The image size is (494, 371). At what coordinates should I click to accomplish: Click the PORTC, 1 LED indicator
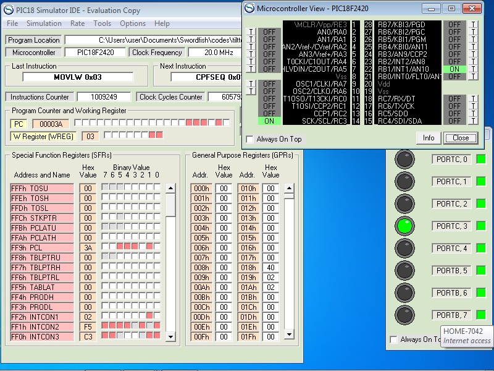(x=404, y=181)
